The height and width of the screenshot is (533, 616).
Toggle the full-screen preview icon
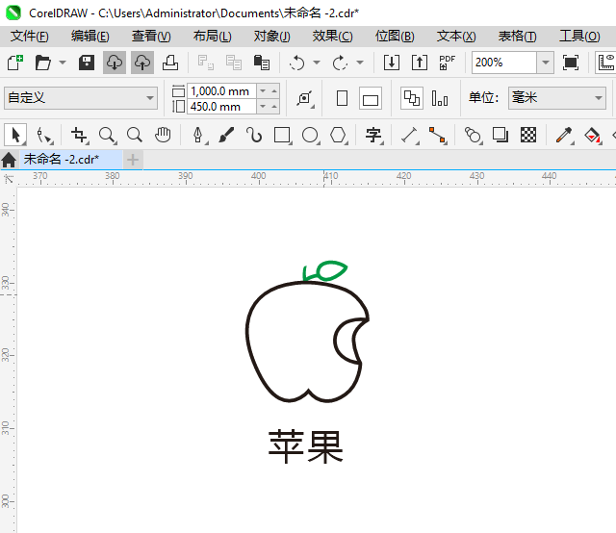point(571,63)
